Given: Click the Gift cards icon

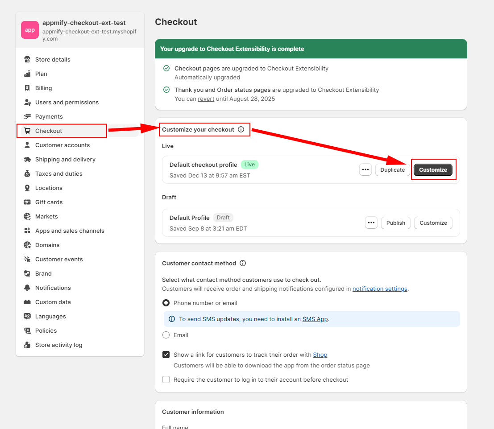Looking at the screenshot, I should tap(27, 202).
